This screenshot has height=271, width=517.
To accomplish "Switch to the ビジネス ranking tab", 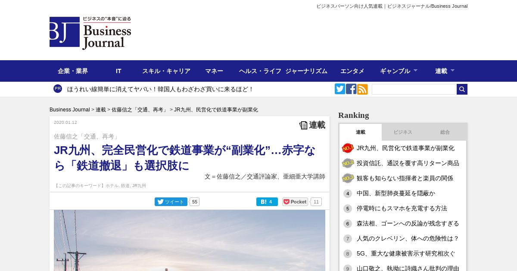I will coord(403,132).
